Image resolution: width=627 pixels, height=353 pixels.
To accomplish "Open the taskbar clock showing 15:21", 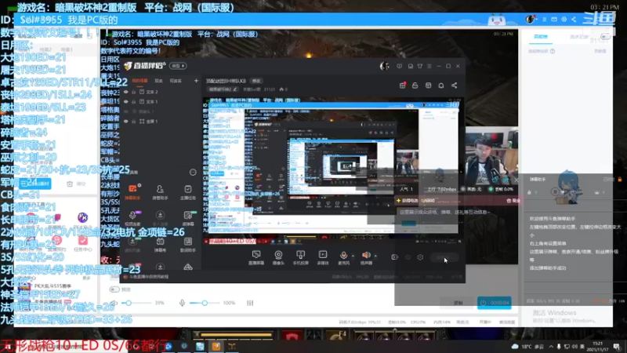I will pos(599,347).
